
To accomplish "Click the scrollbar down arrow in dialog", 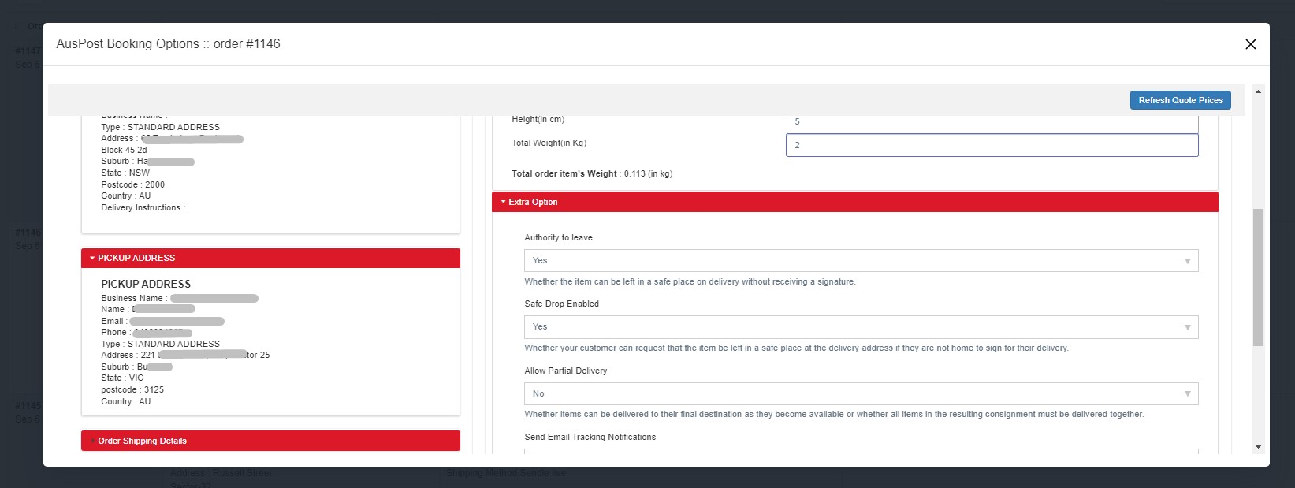I will pos(1258,447).
